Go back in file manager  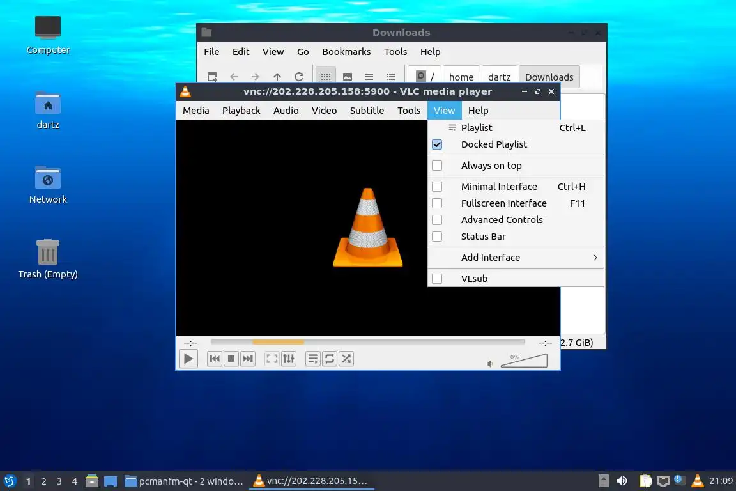click(234, 77)
